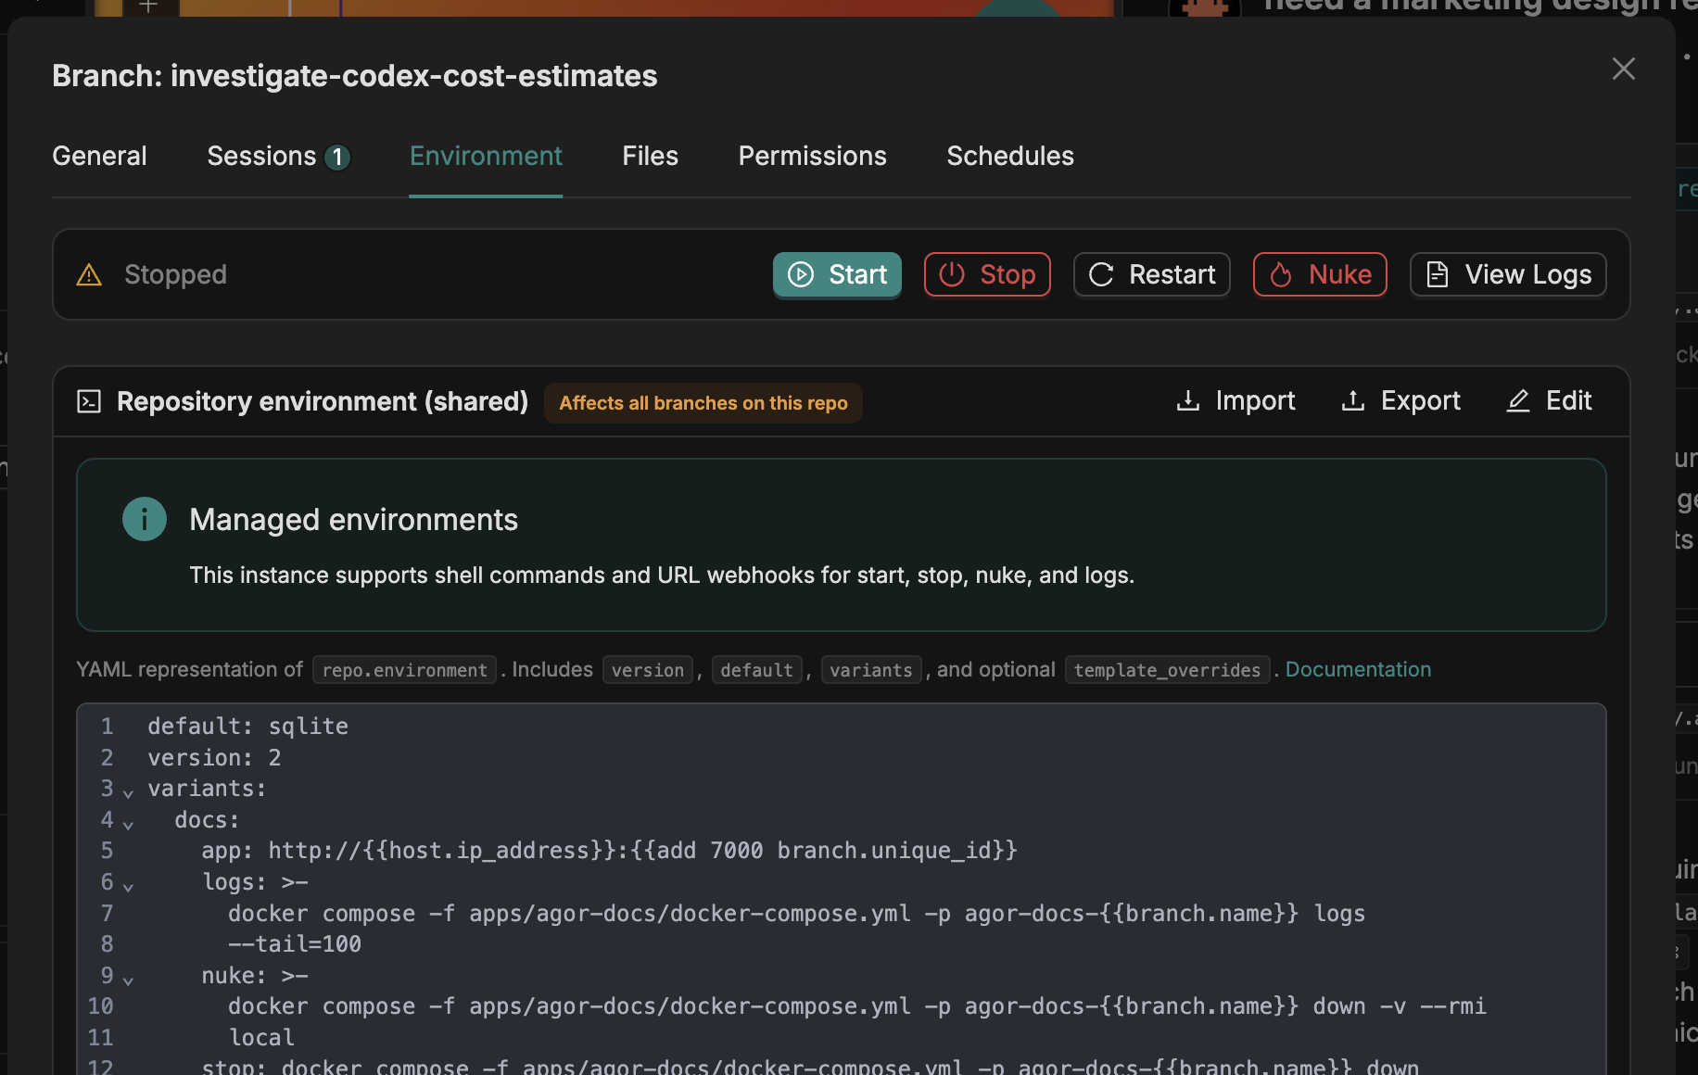Click the Stopped status text
1698x1075 pixels.
click(175, 274)
